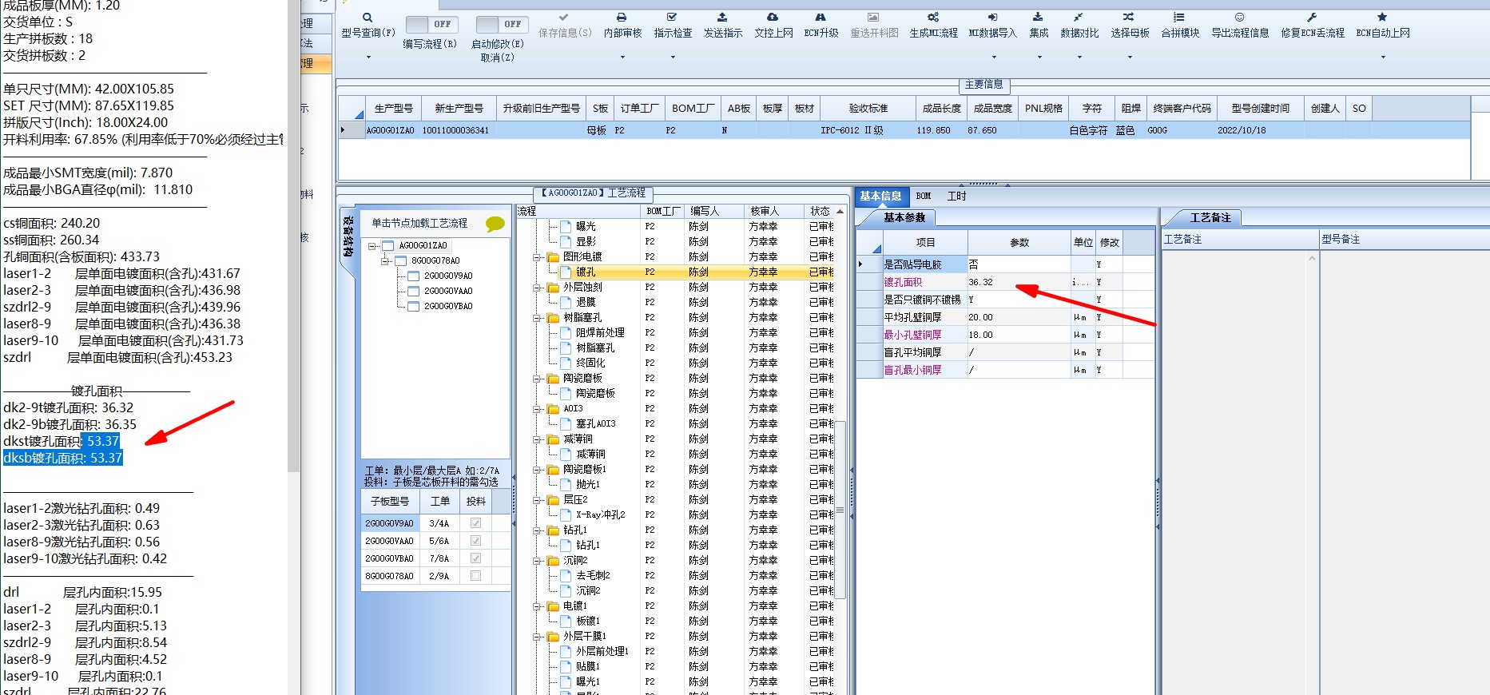Open the 型号查询 dropdown arrow
The height and width of the screenshot is (695, 1490).
point(368,57)
